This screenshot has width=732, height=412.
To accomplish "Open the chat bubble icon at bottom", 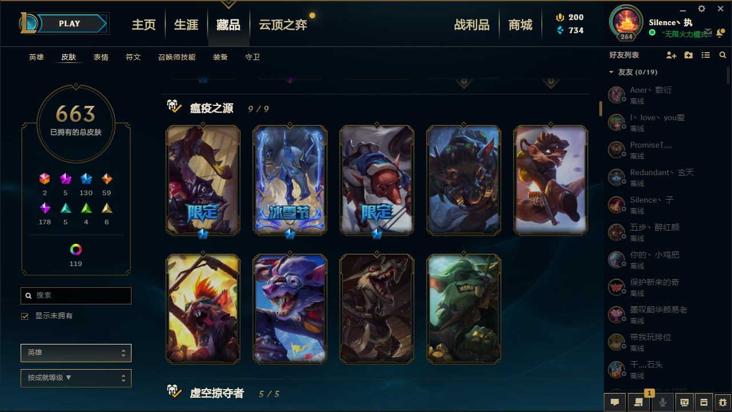I will [615, 402].
